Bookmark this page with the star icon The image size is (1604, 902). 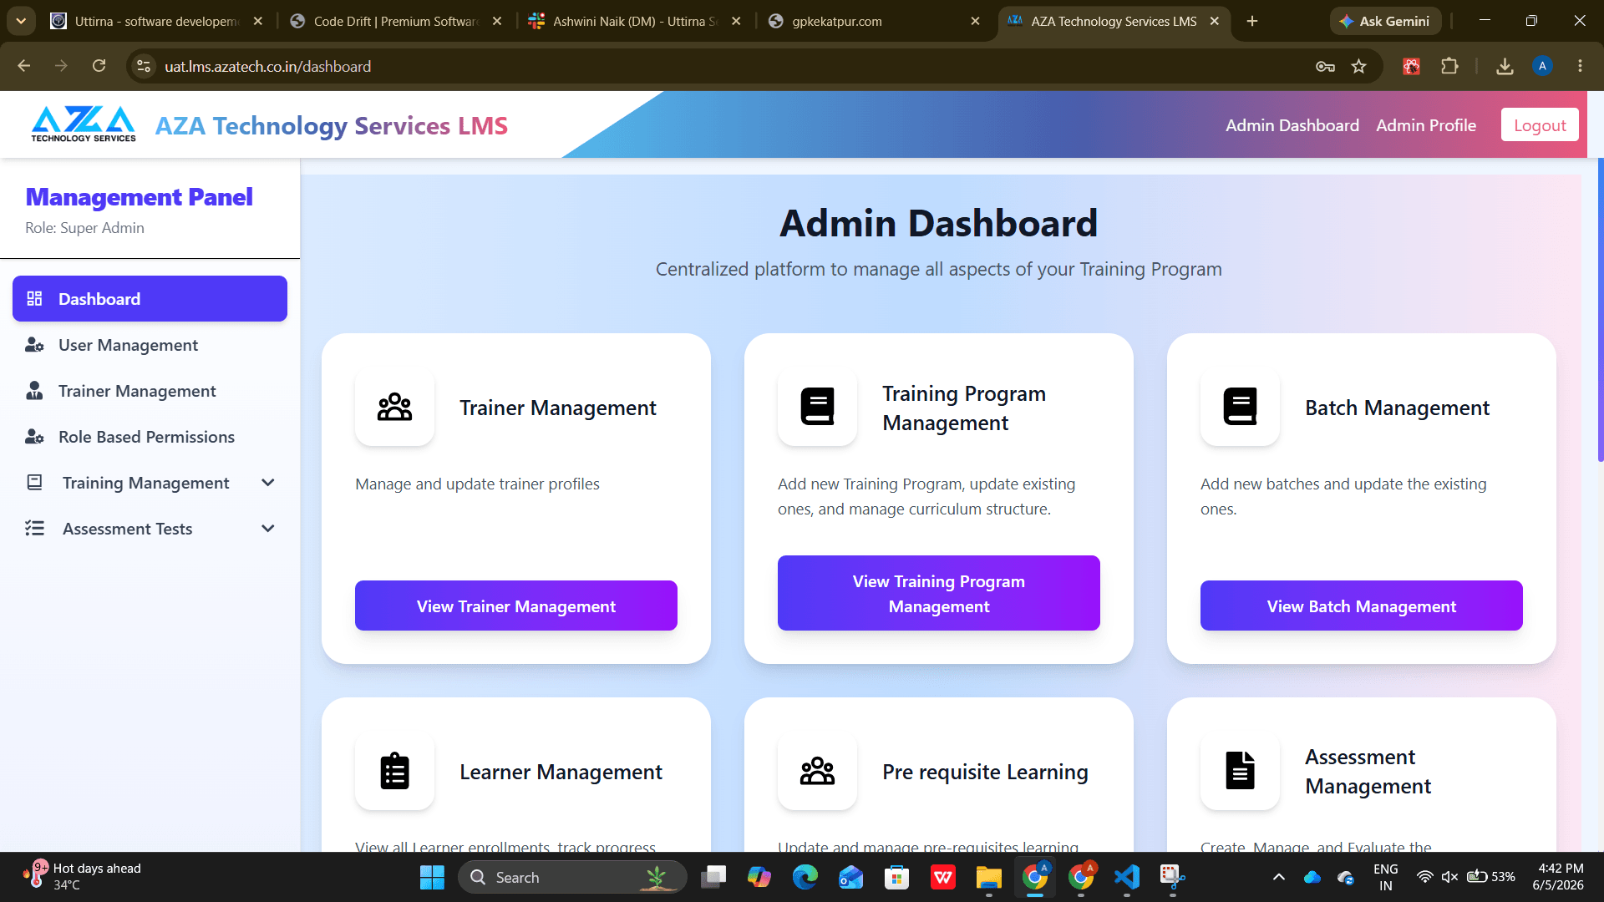pyautogui.click(x=1359, y=67)
